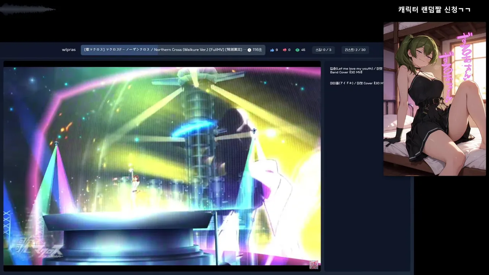The image size is (489, 275).
Task: Select queue item Let me love my youth Band Cover
Action: [356, 70]
